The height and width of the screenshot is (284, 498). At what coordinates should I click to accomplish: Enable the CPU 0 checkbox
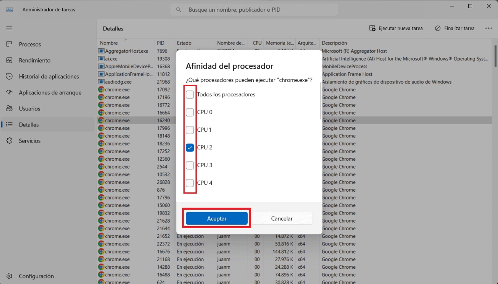click(x=189, y=112)
